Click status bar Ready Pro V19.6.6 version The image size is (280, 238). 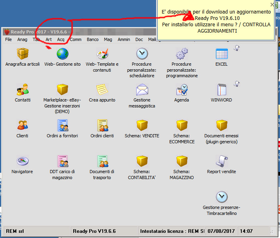click(x=94, y=231)
